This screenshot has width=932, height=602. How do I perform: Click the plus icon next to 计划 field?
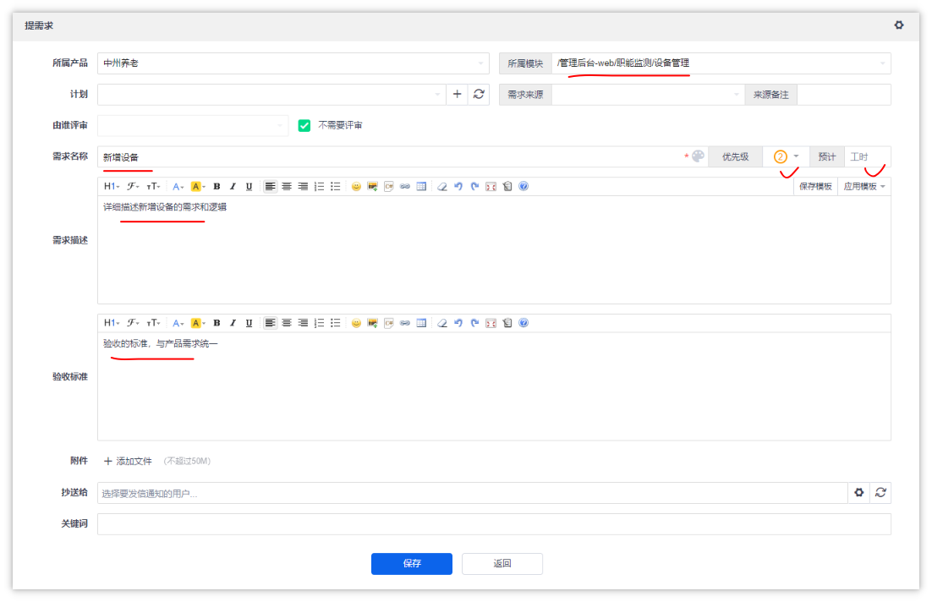click(x=457, y=94)
